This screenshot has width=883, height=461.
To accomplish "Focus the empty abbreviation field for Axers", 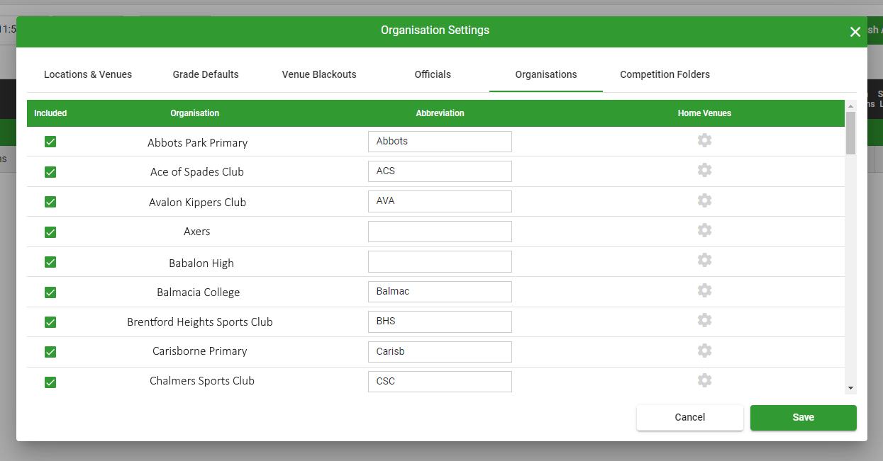I will 440,231.
